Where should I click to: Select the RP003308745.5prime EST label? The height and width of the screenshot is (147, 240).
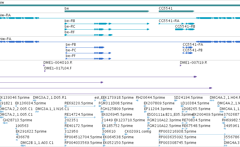177,143
